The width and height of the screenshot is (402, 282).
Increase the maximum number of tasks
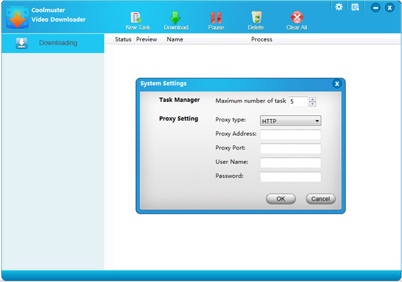pyautogui.click(x=313, y=99)
